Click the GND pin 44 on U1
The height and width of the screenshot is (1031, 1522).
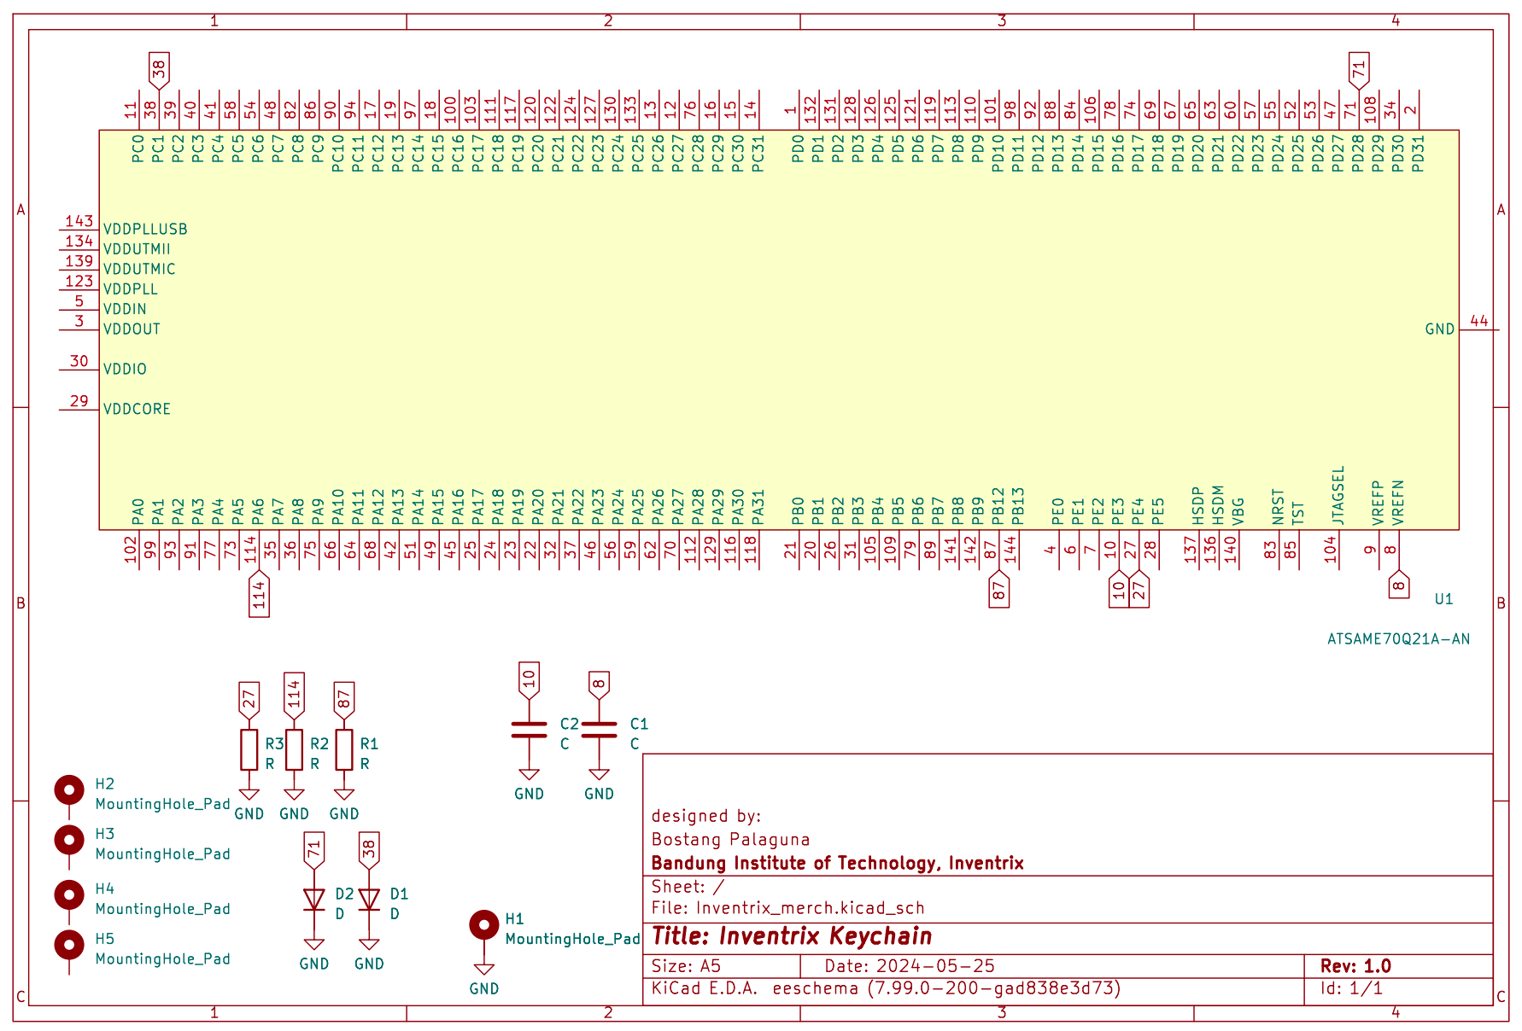1478,329
